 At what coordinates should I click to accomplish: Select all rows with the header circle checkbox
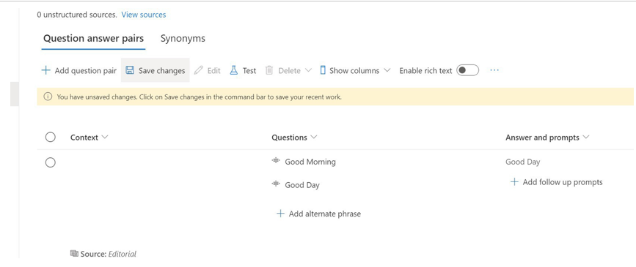pos(51,137)
